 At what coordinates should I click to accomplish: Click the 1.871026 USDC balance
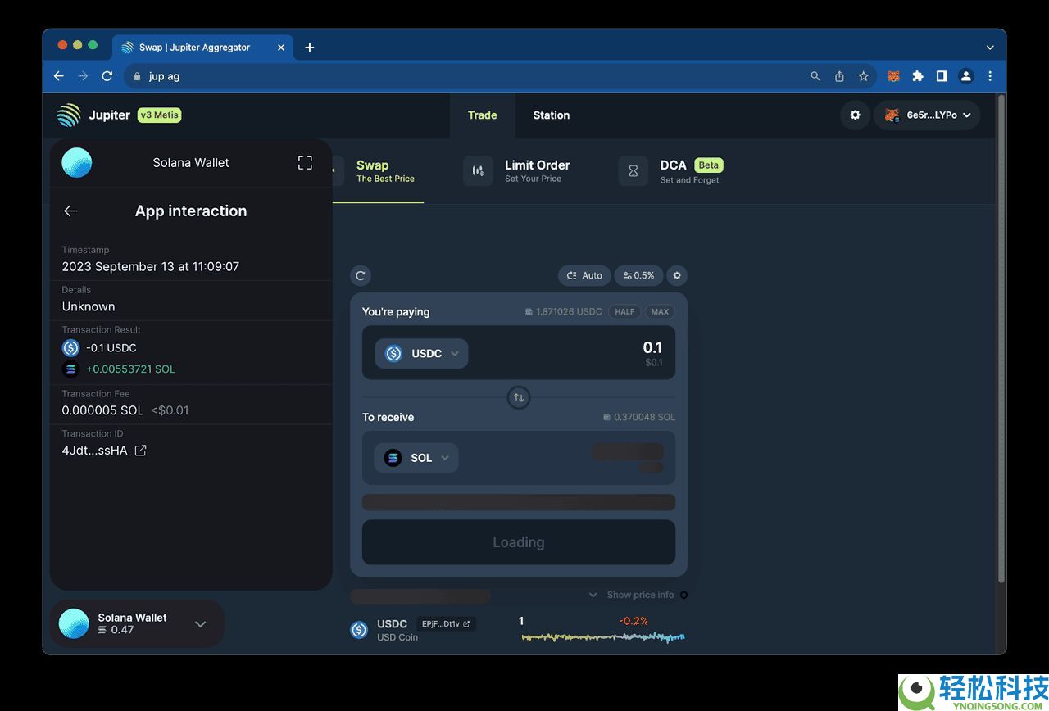click(x=563, y=312)
